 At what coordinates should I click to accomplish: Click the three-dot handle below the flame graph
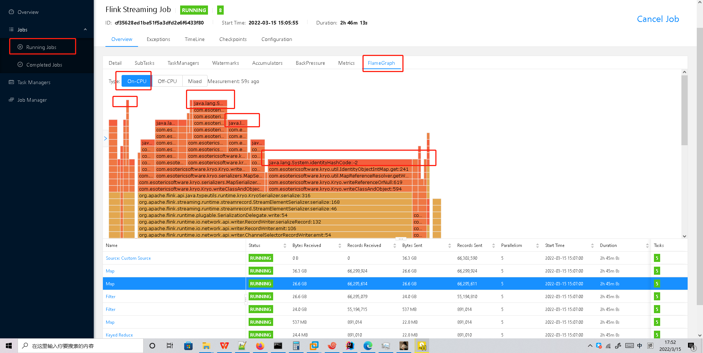[401, 239]
